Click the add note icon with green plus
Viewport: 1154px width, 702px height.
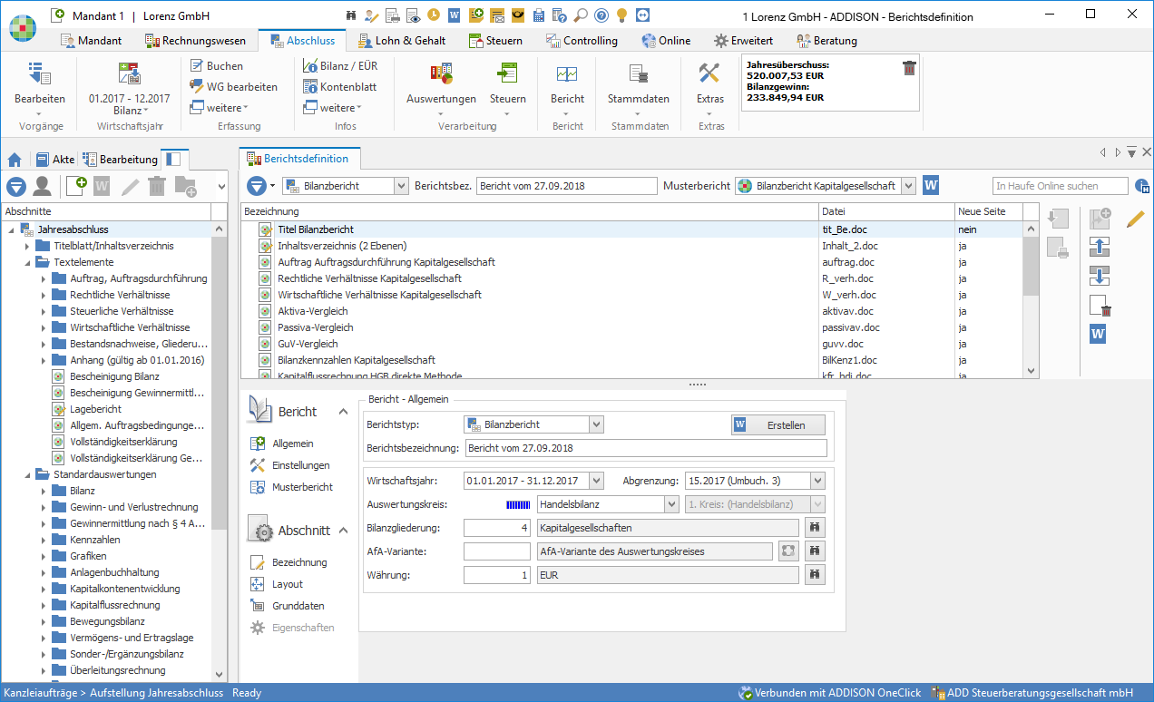tap(475, 15)
